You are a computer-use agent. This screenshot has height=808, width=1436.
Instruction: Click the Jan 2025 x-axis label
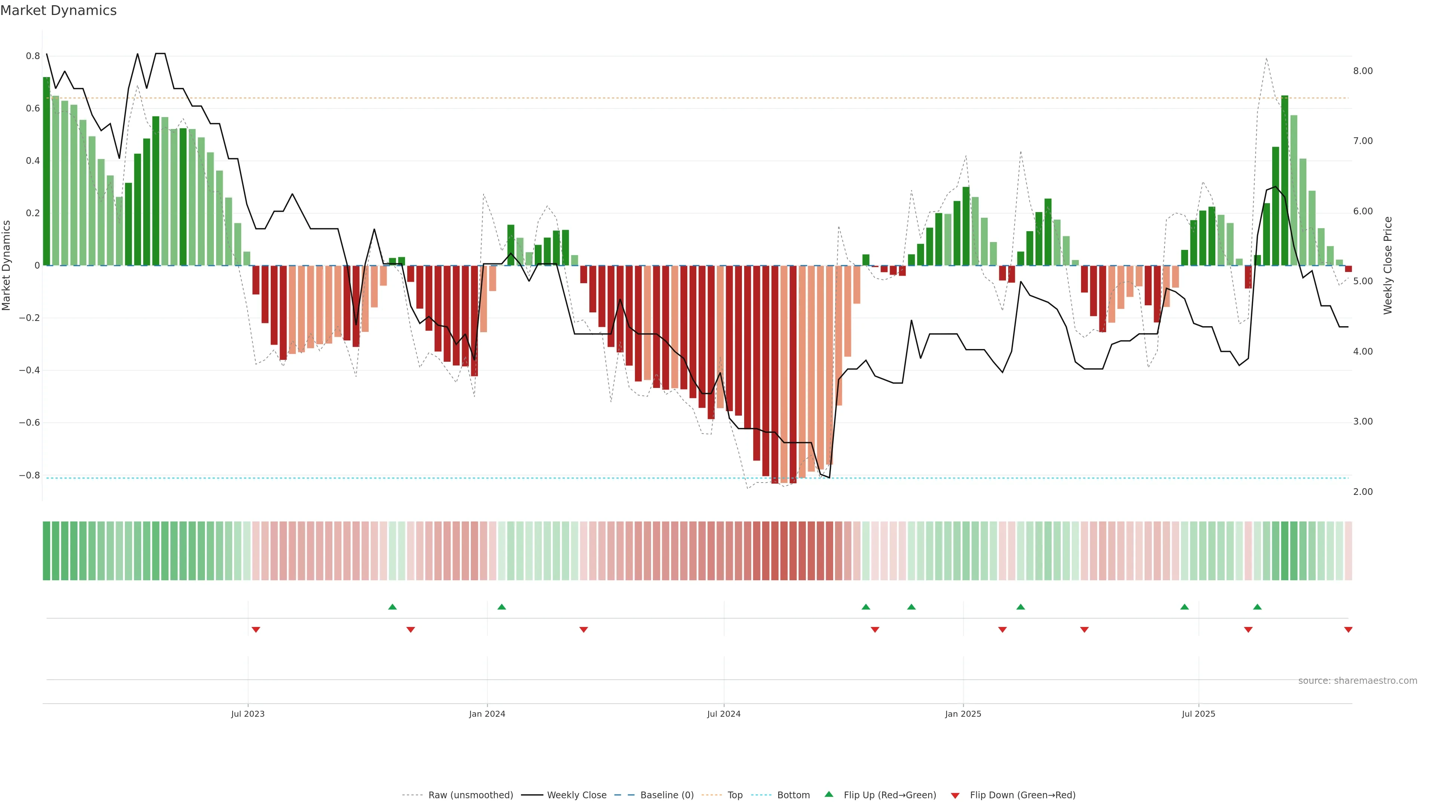[x=963, y=714]
